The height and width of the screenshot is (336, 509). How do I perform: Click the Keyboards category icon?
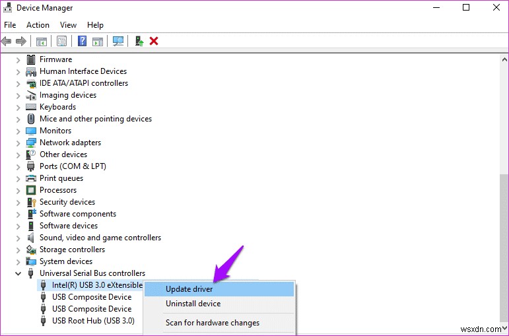coord(31,107)
